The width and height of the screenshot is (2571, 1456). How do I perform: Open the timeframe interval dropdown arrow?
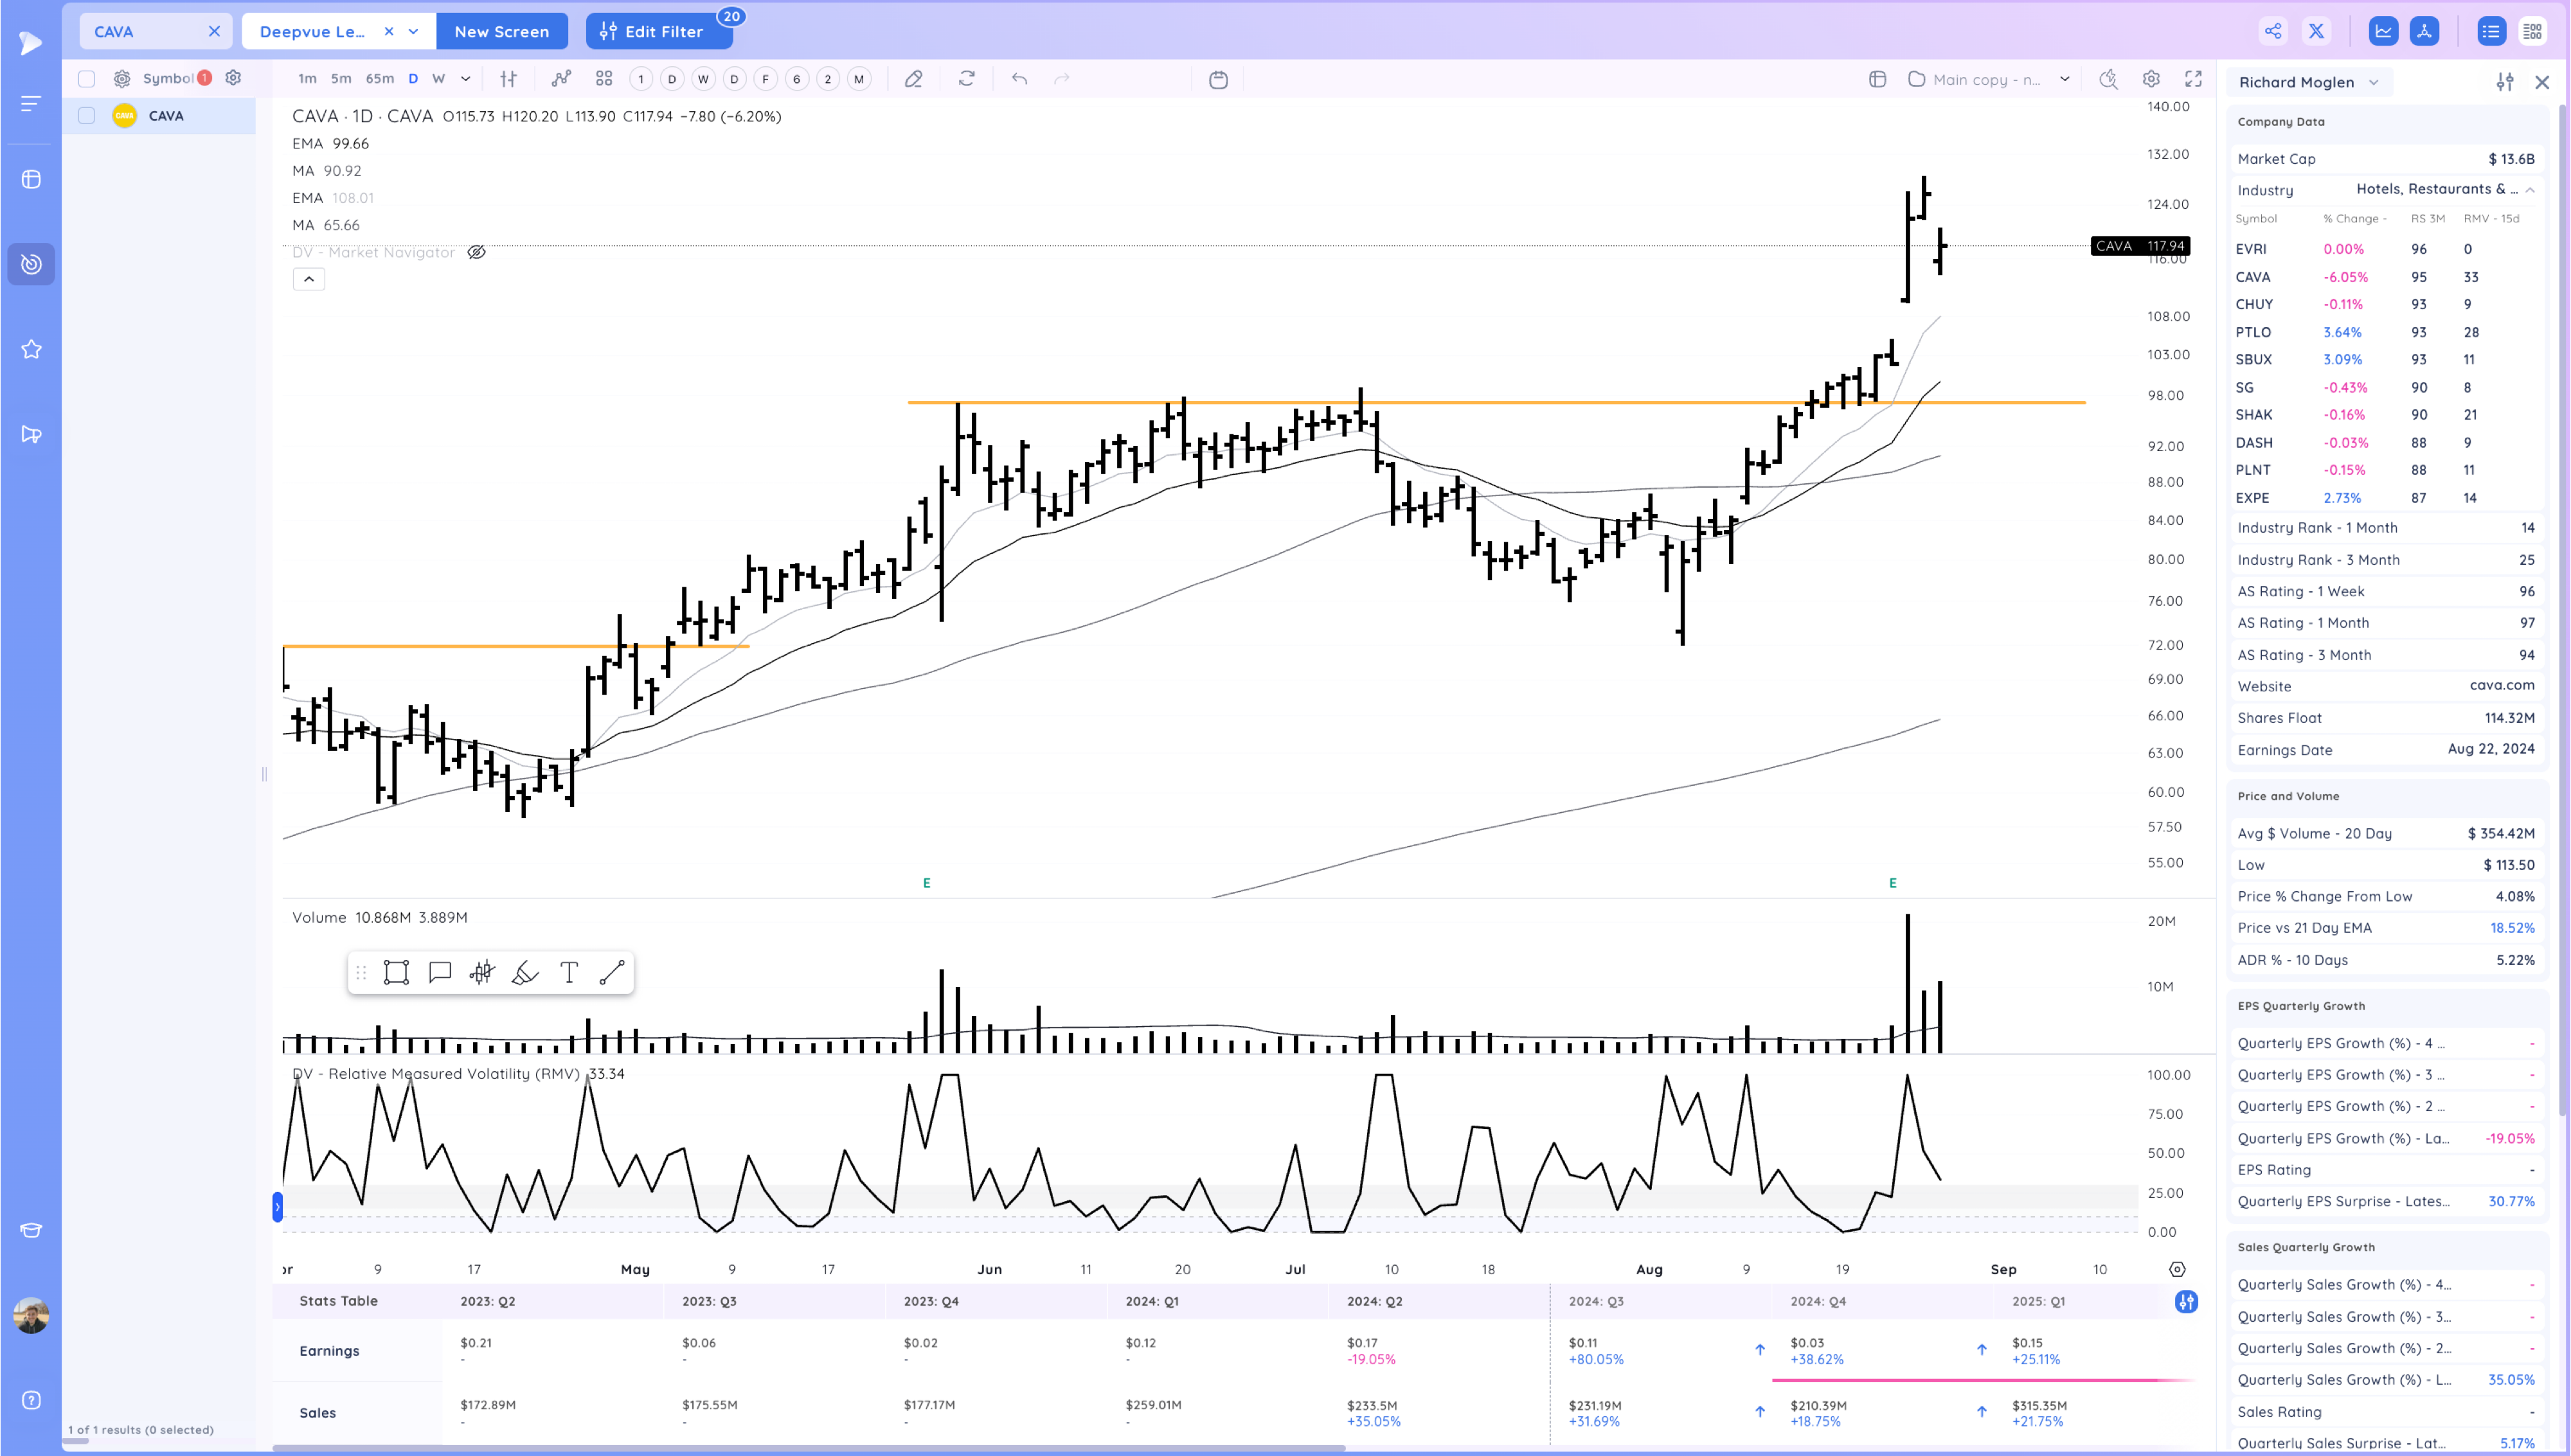(x=465, y=79)
